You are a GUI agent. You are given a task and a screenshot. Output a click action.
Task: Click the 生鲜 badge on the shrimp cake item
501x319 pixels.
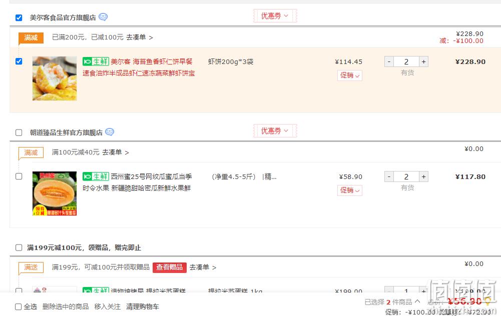click(x=96, y=61)
